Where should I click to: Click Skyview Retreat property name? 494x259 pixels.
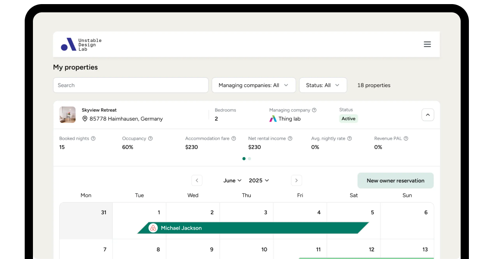point(99,110)
